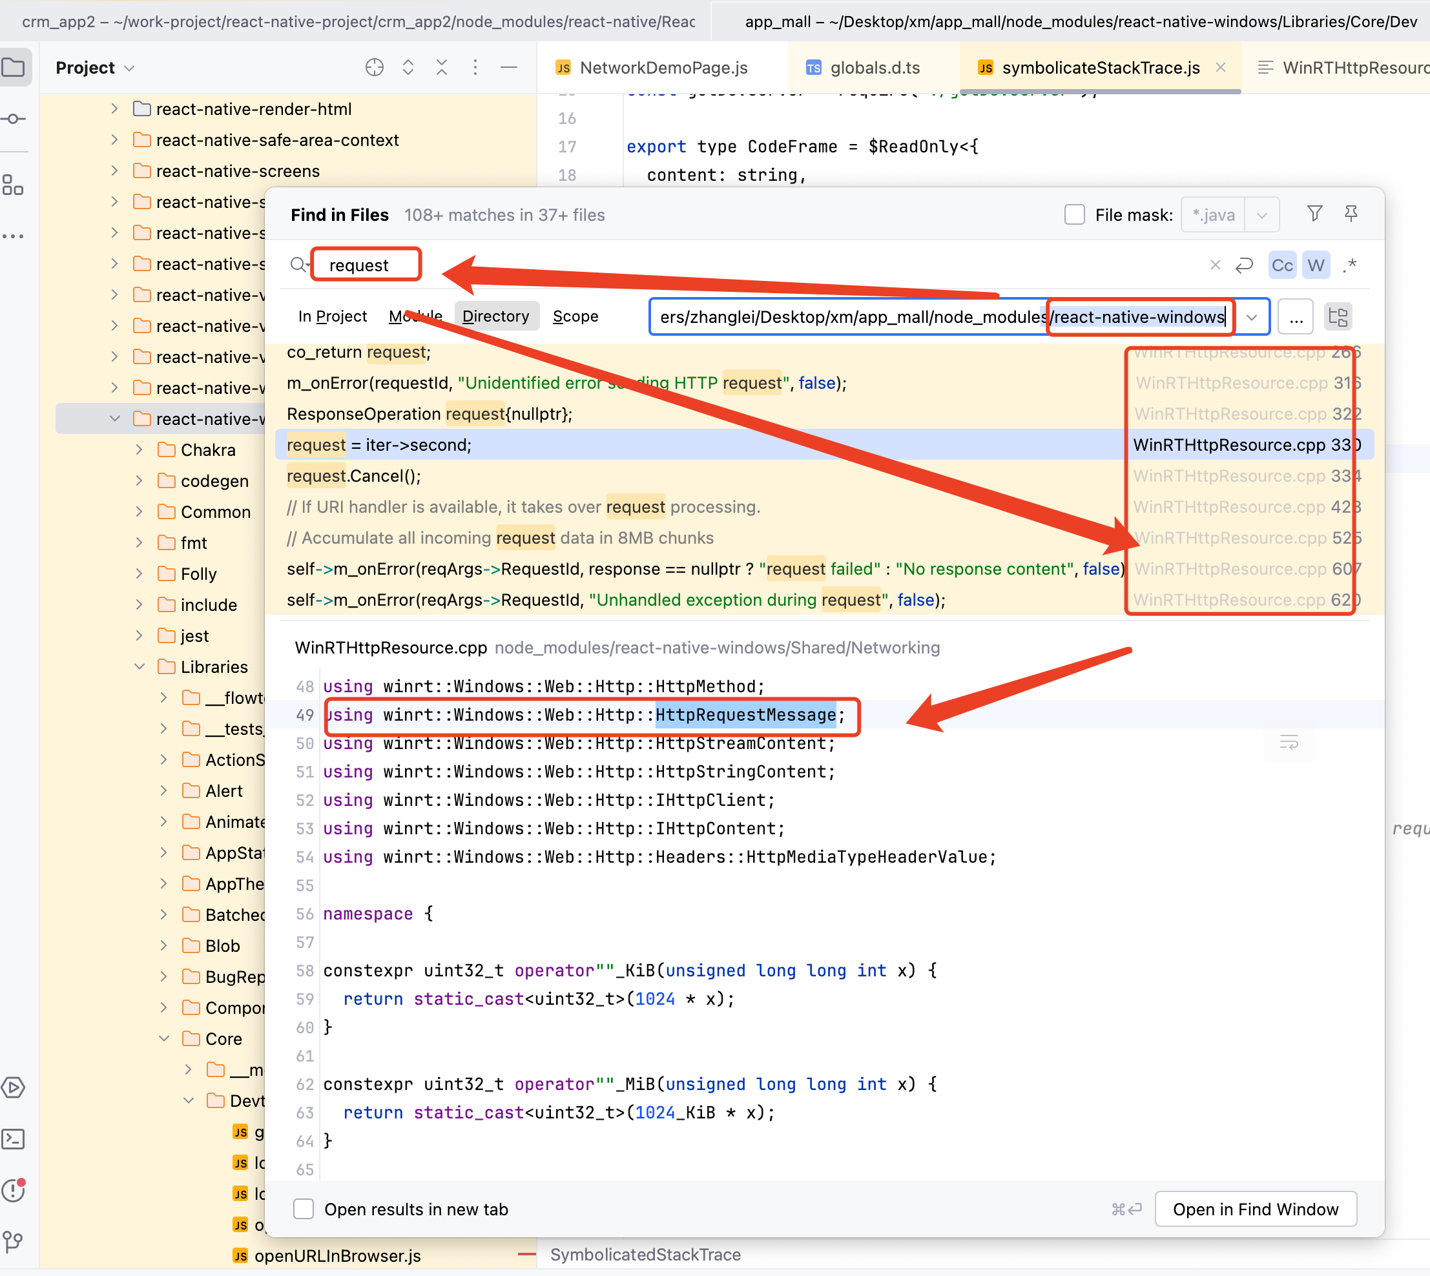
Task: Enable the File mask checkbox
Action: pos(1074,214)
